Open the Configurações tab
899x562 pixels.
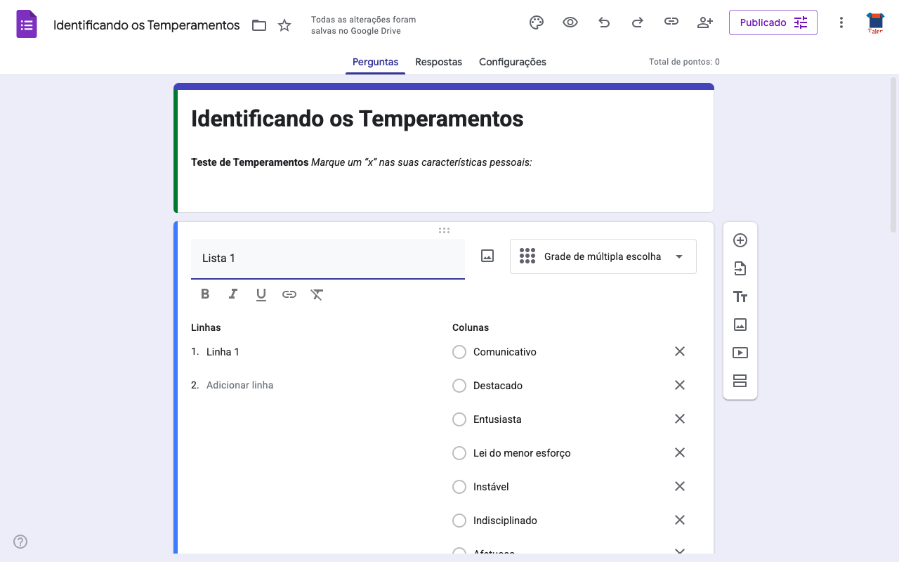coord(512,62)
